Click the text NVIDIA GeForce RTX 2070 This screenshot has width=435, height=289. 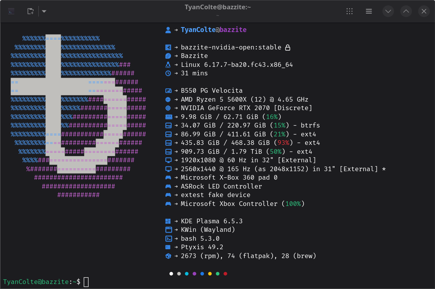click(225, 108)
